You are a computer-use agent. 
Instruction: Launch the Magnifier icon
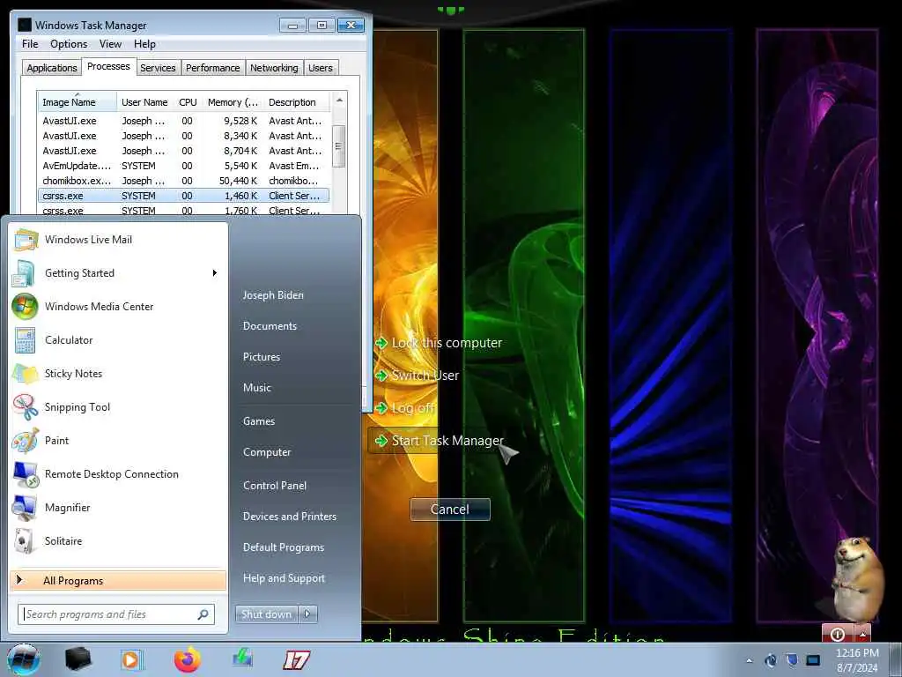(x=24, y=508)
